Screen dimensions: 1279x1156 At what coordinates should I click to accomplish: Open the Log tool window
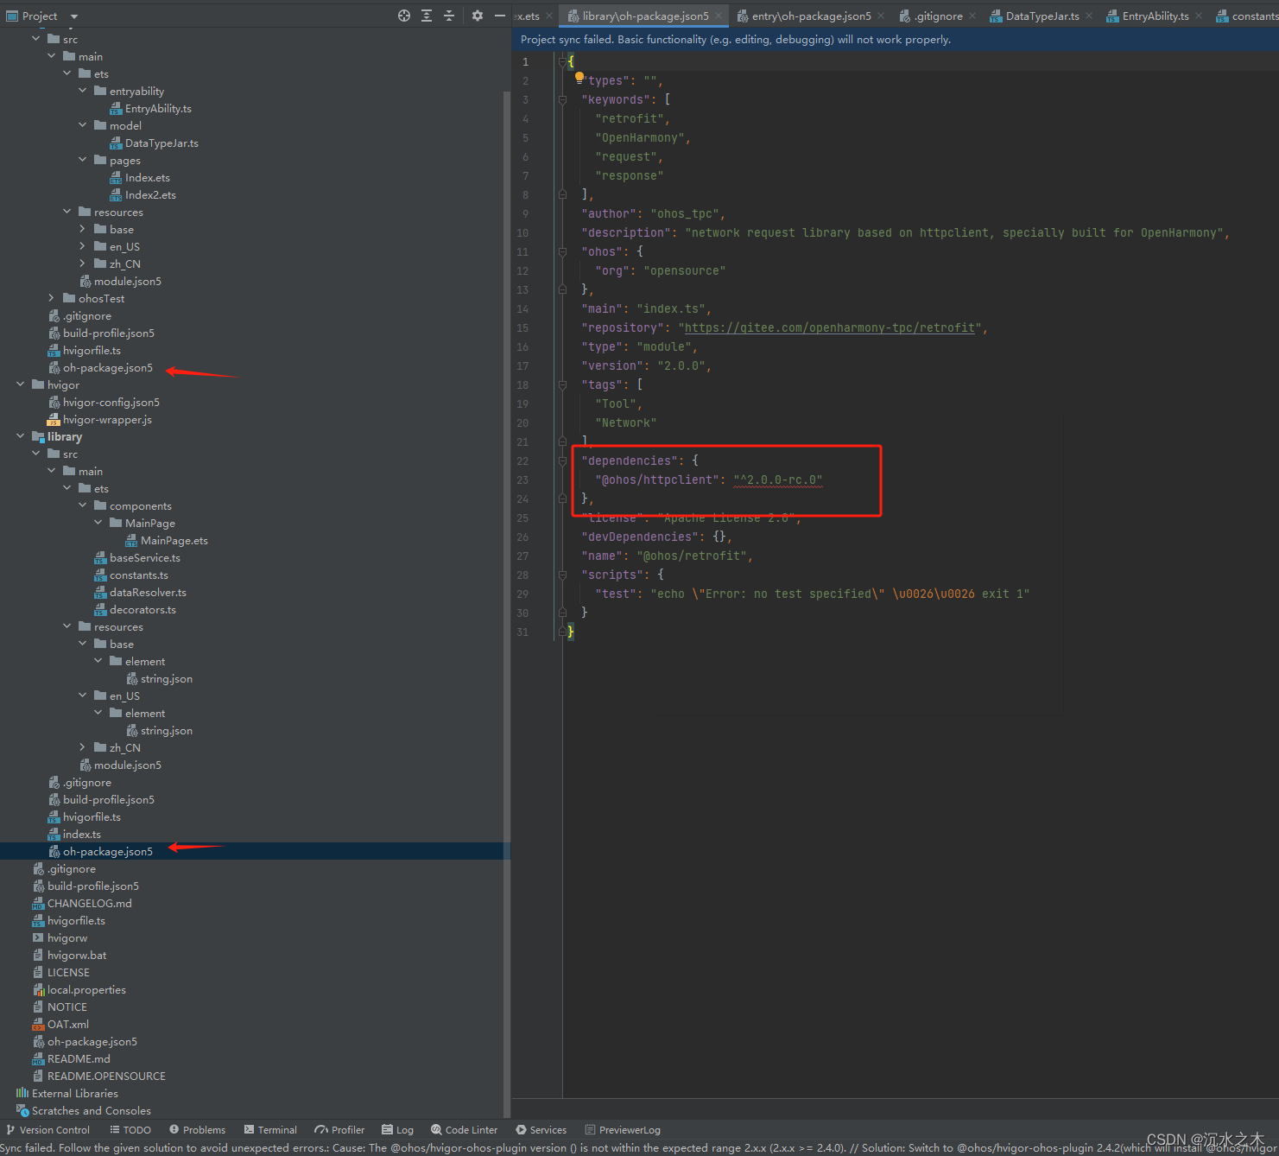tap(398, 1130)
